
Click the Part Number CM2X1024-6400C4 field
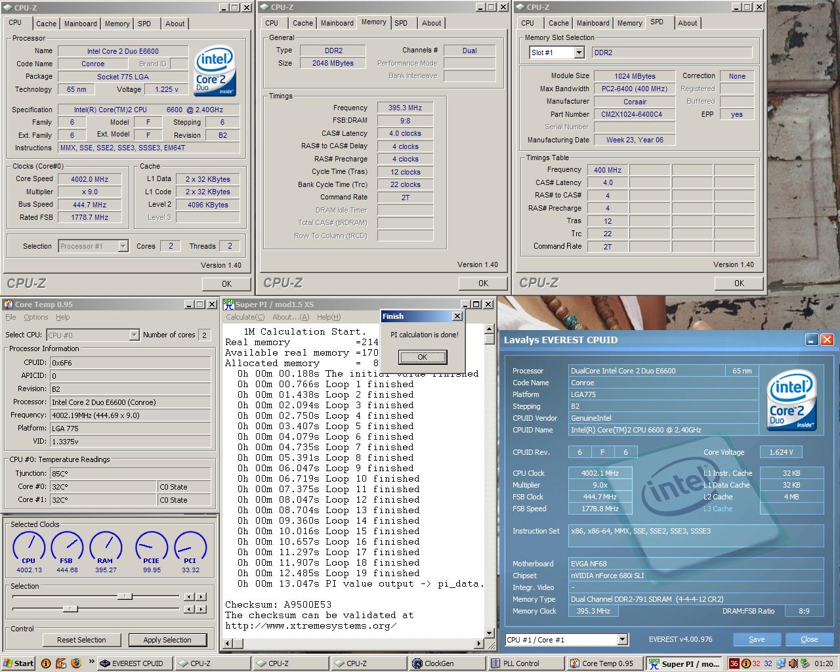(x=635, y=114)
